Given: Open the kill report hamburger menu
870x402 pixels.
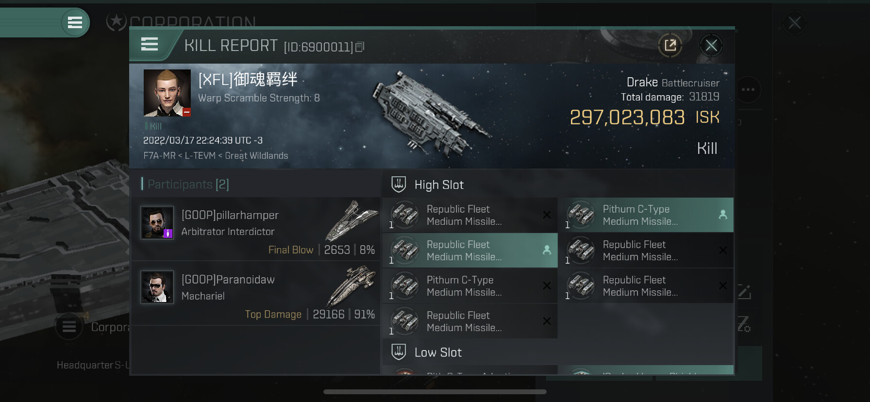Looking at the screenshot, I should pyautogui.click(x=150, y=44).
